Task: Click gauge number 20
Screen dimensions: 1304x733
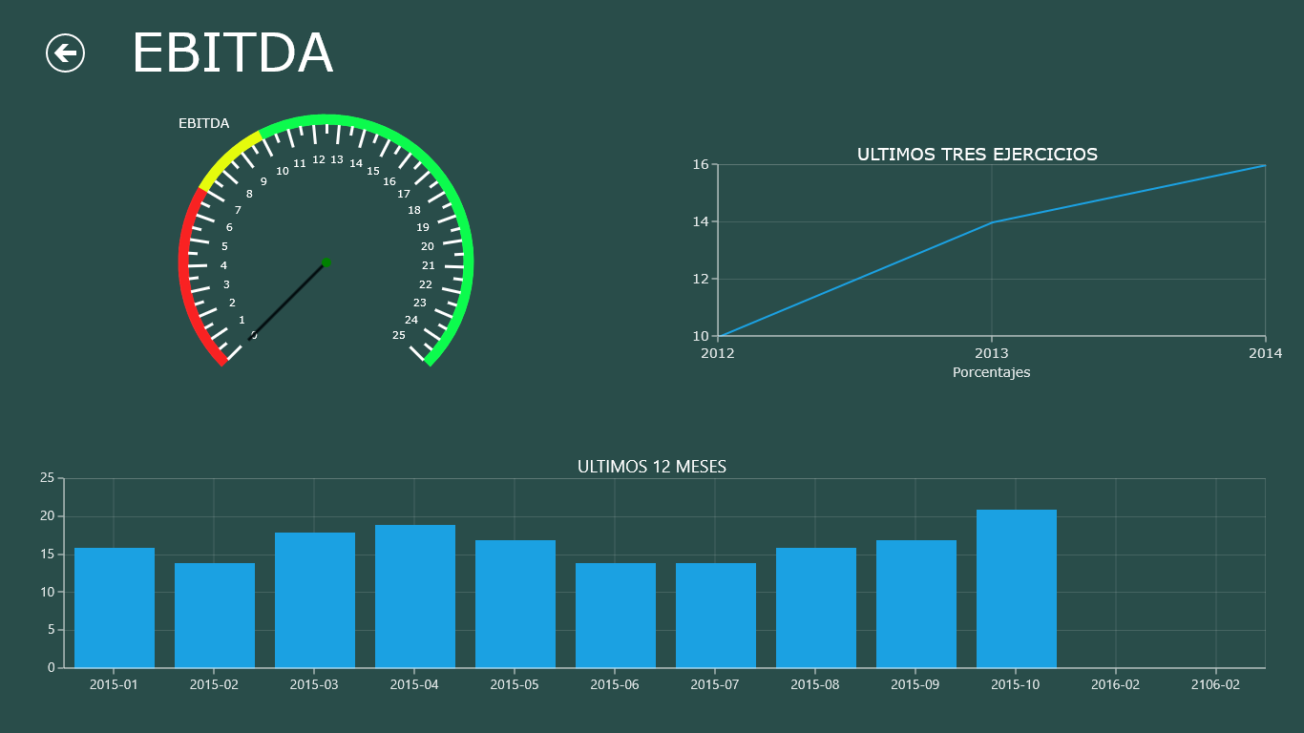Action: 428,246
